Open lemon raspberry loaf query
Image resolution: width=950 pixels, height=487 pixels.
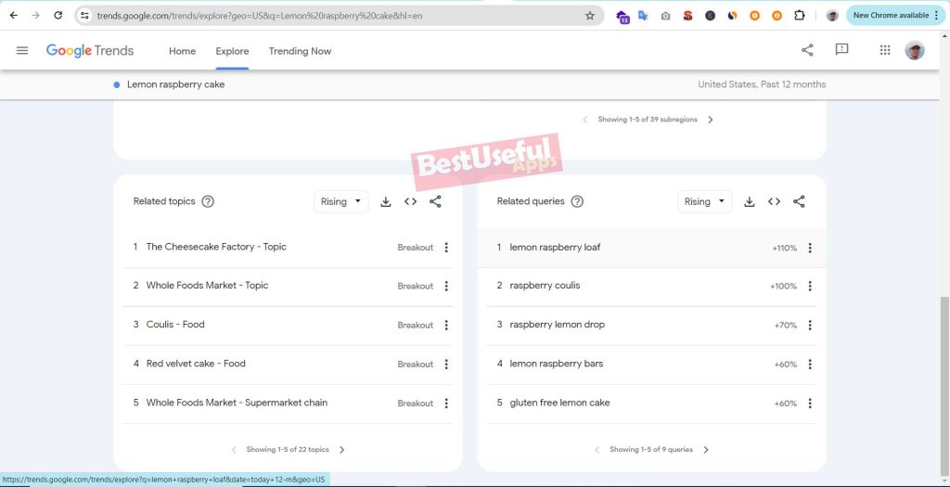tap(555, 247)
